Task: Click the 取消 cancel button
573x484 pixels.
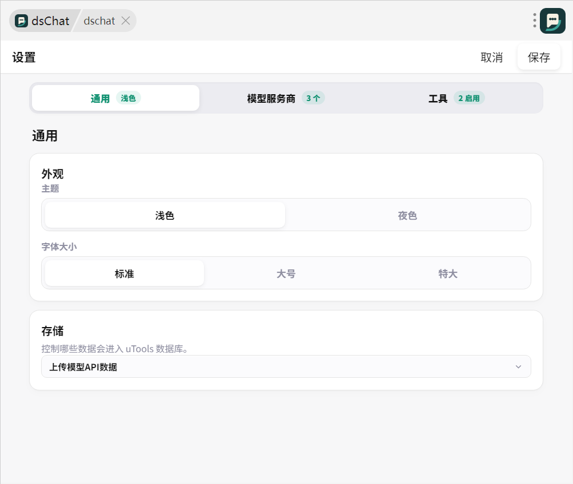Action: pos(491,57)
